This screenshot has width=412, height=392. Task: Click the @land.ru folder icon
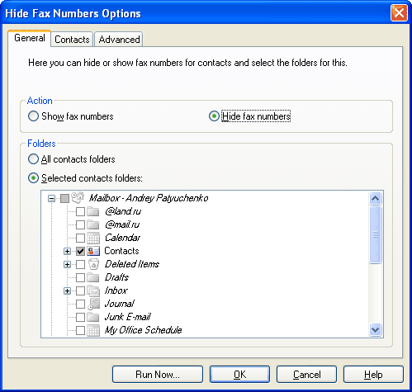[x=93, y=211]
